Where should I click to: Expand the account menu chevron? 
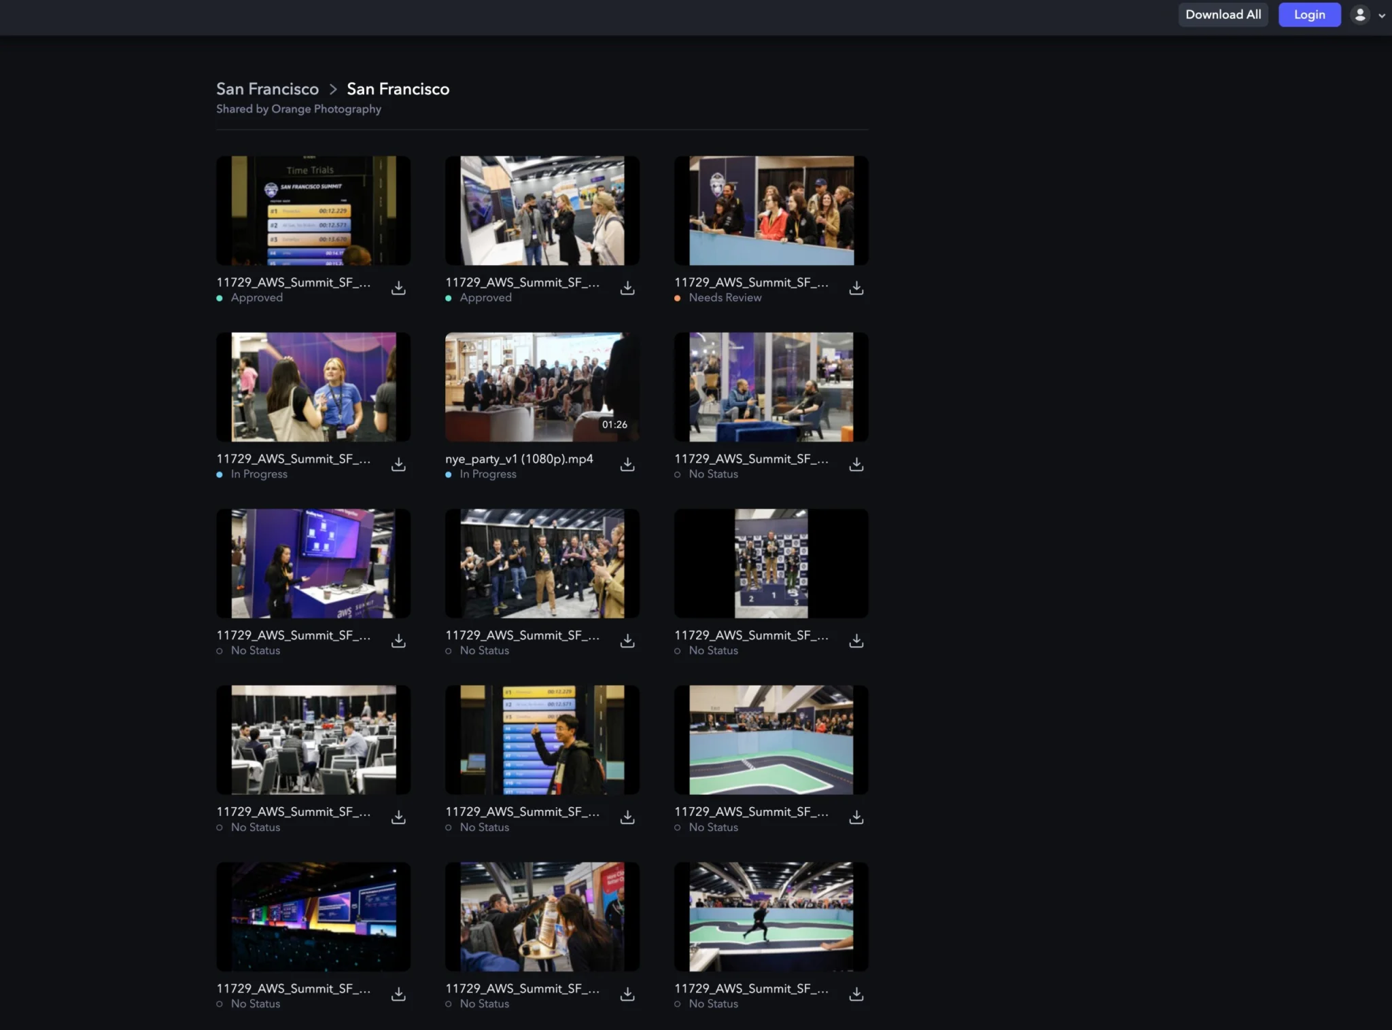pos(1382,16)
